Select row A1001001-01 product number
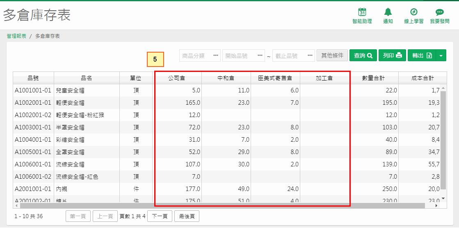This screenshot has height=228, width=459. (33, 90)
